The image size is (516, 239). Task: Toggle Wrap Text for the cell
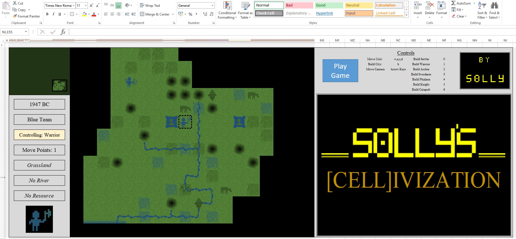pos(150,5)
